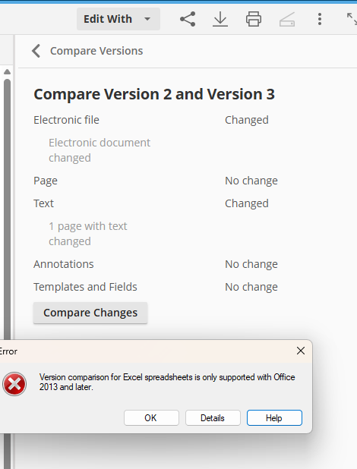The width and height of the screenshot is (357, 469).
Task: Click the download arrow icon
Action: pos(220,19)
